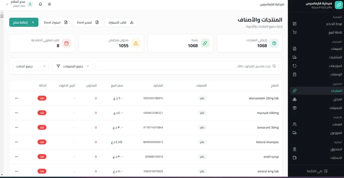Open الوصفات prescriptions page
The width and height of the screenshot is (344, 178).
click(x=316, y=74)
